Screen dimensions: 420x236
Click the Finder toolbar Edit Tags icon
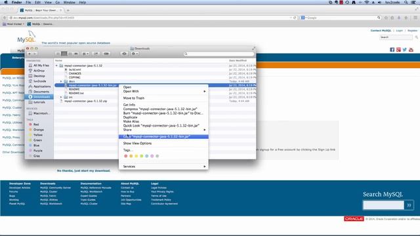point(106,54)
